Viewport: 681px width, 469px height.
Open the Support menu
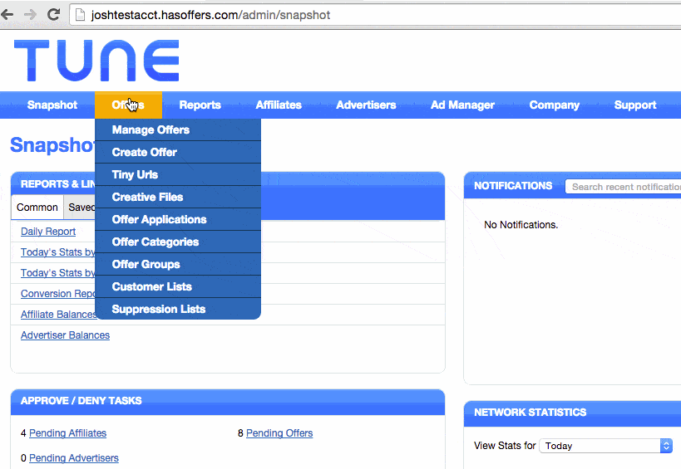[x=635, y=105]
